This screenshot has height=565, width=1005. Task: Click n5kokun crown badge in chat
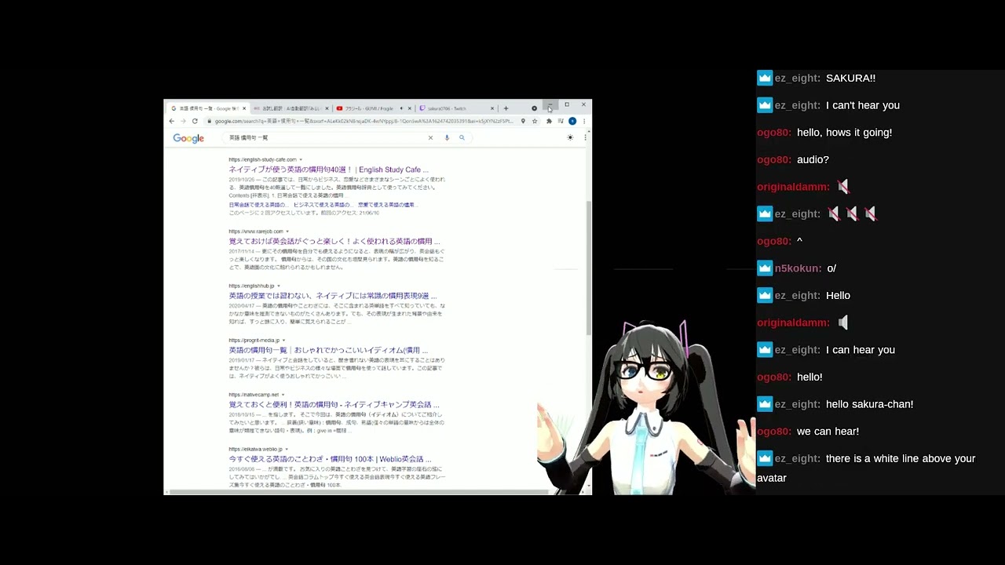coord(765,268)
